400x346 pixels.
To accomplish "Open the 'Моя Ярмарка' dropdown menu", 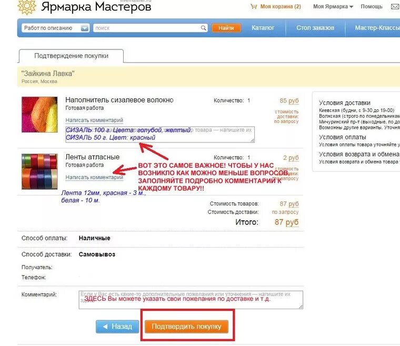I will 333,7.
